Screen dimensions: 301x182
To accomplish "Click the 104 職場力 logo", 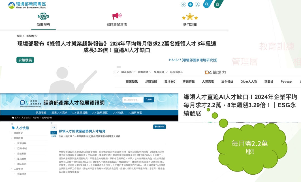I will [x=215, y=72].
